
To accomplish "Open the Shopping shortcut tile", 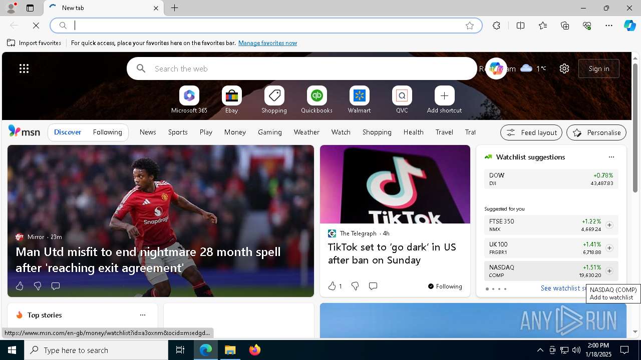I will coord(274,100).
